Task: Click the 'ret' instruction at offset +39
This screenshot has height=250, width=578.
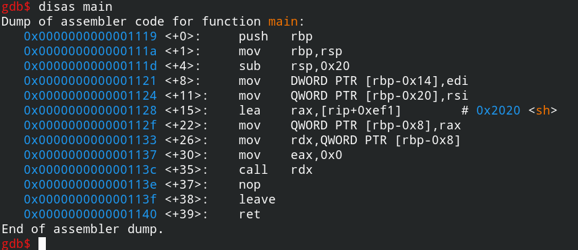Action: point(250,214)
